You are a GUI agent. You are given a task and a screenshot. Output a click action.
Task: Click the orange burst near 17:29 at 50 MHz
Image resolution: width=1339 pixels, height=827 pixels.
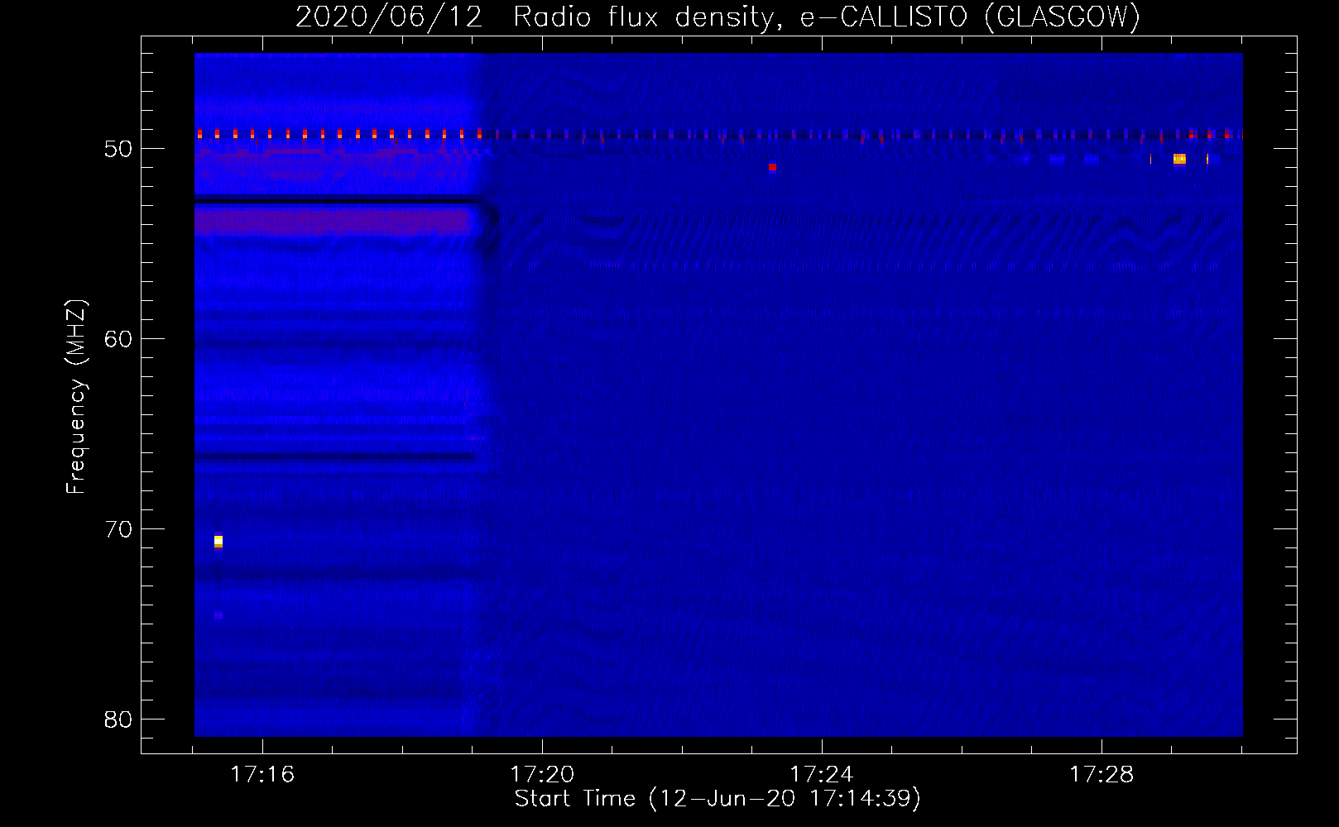coord(1179,159)
